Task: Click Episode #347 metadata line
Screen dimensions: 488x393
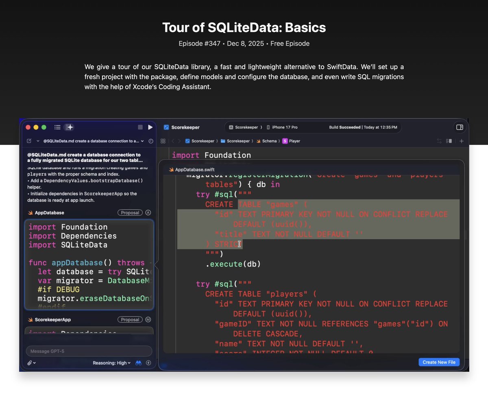Action: click(244, 44)
